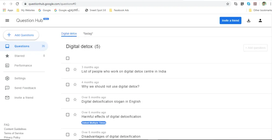Click the Starred star icon in sidebar

[x=7, y=56]
